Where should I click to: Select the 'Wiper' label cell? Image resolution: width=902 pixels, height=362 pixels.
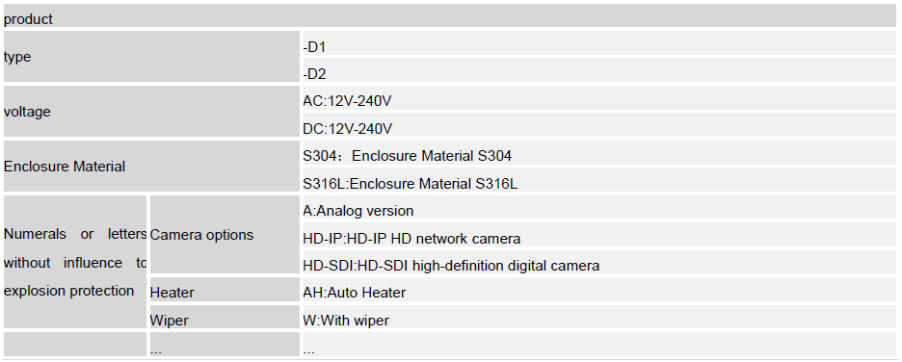225,317
